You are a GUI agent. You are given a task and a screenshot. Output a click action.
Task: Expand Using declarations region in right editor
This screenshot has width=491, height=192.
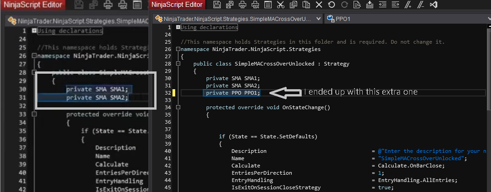[178, 27]
